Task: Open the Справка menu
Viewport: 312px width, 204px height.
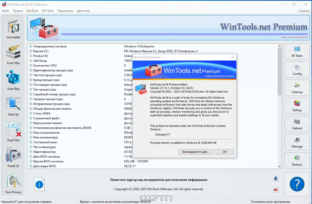Action: (x=304, y=11)
